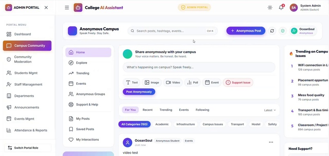This screenshot has height=156, width=329.
Task: Filter by Campus Issues category
Action: (213, 124)
